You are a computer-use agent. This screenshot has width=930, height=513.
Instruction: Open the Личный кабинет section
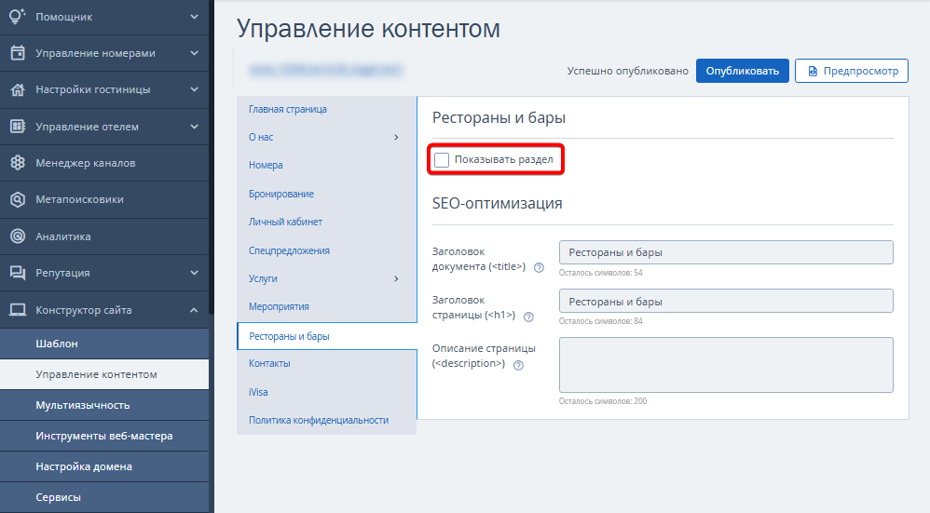click(x=285, y=222)
